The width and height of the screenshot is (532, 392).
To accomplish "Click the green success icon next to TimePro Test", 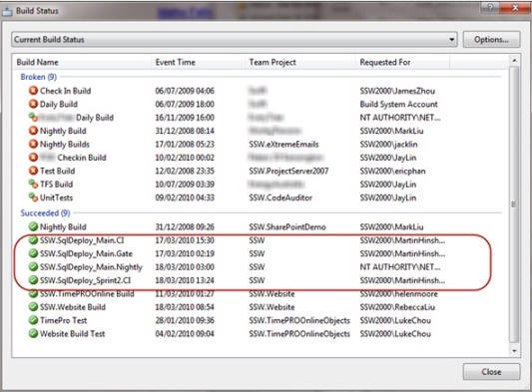I will 33,320.
